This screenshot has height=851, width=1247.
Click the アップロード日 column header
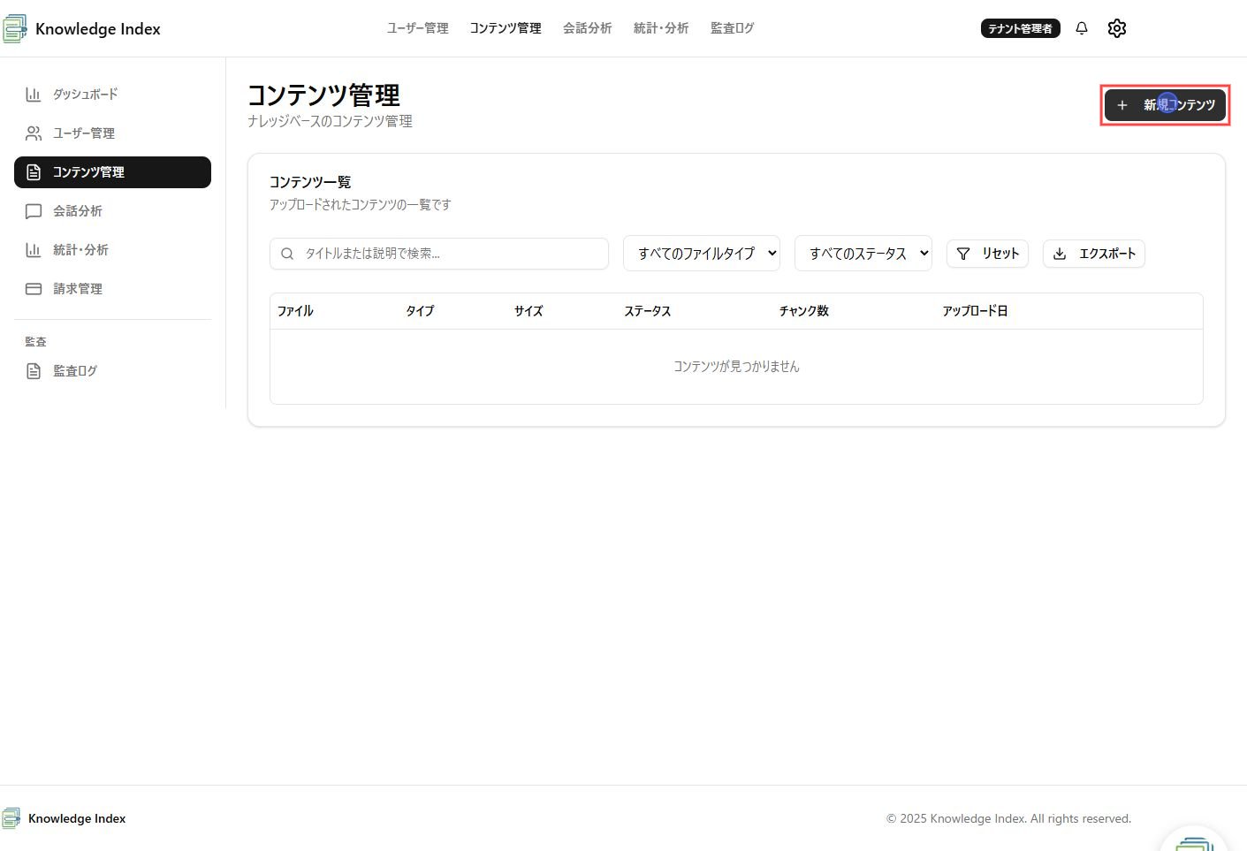click(975, 311)
